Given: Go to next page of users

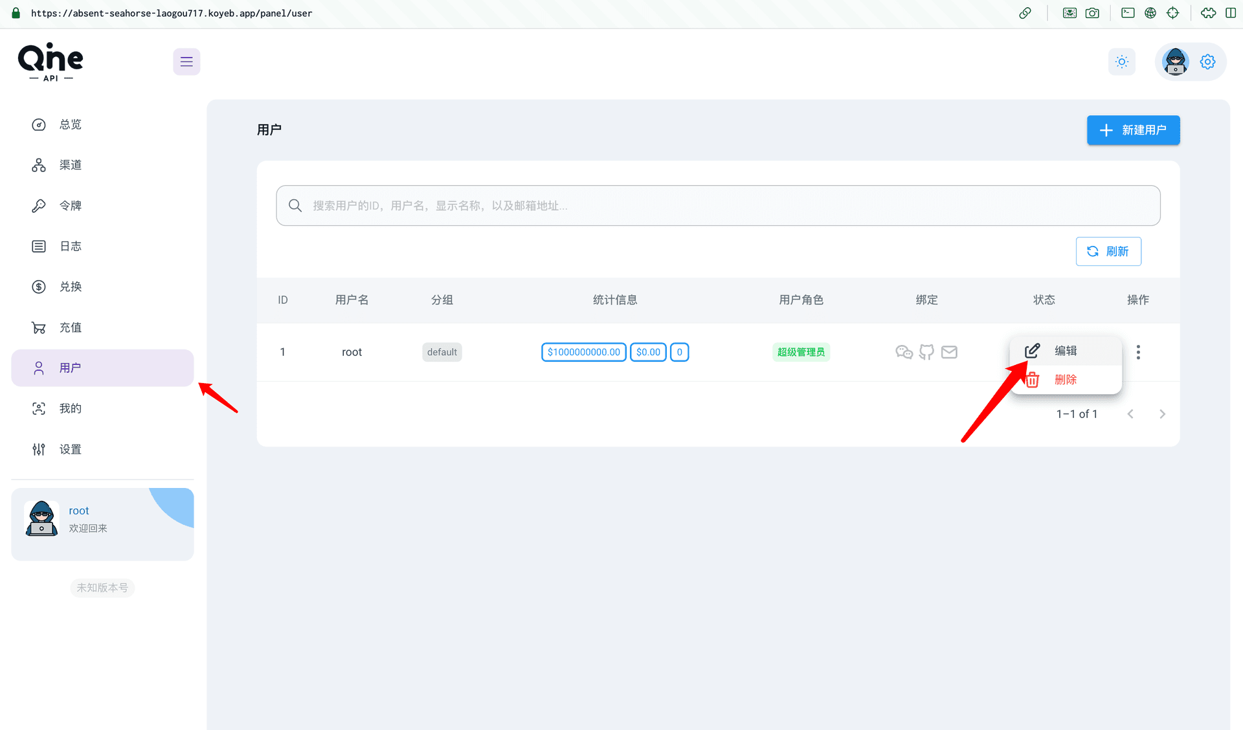Looking at the screenshot, I should [1162, 414].
